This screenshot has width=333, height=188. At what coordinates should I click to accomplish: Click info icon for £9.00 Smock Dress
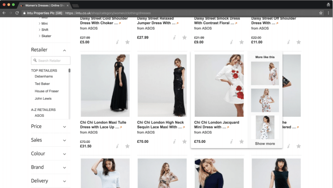click(231, 42)
